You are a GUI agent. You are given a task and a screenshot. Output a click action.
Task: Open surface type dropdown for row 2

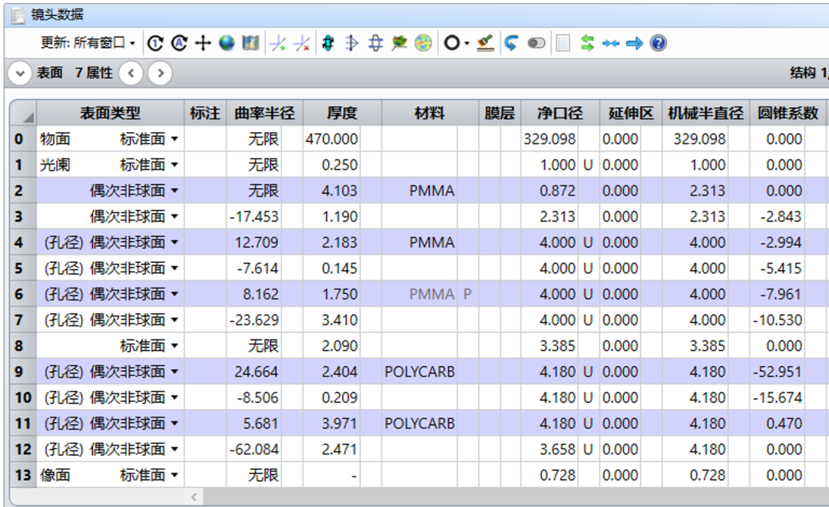coord(174,191)
